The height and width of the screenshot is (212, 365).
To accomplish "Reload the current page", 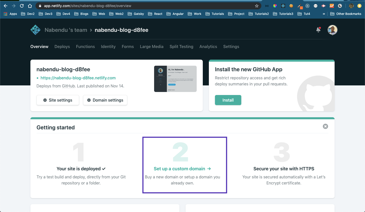I will pyautogui.click(x=22, y=6).
